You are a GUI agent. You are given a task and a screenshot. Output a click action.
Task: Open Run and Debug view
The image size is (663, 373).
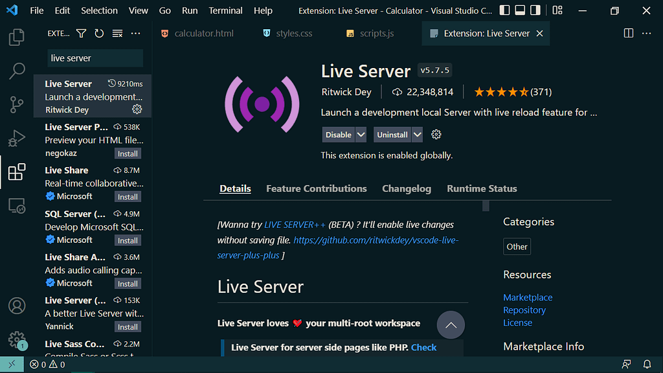[x=16, y=139]
